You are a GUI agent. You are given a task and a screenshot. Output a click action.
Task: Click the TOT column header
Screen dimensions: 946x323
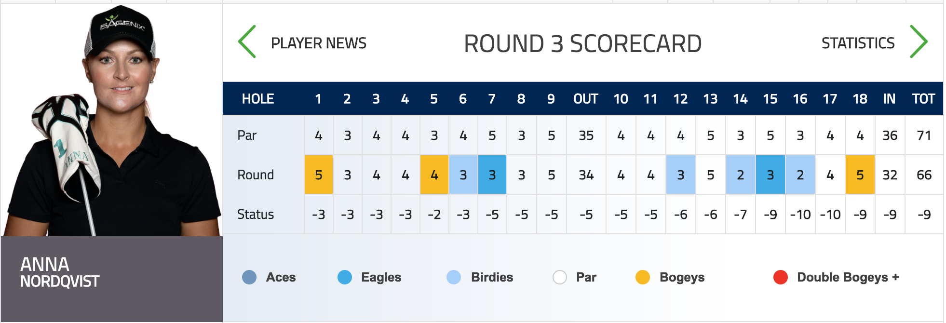[923, 99]
